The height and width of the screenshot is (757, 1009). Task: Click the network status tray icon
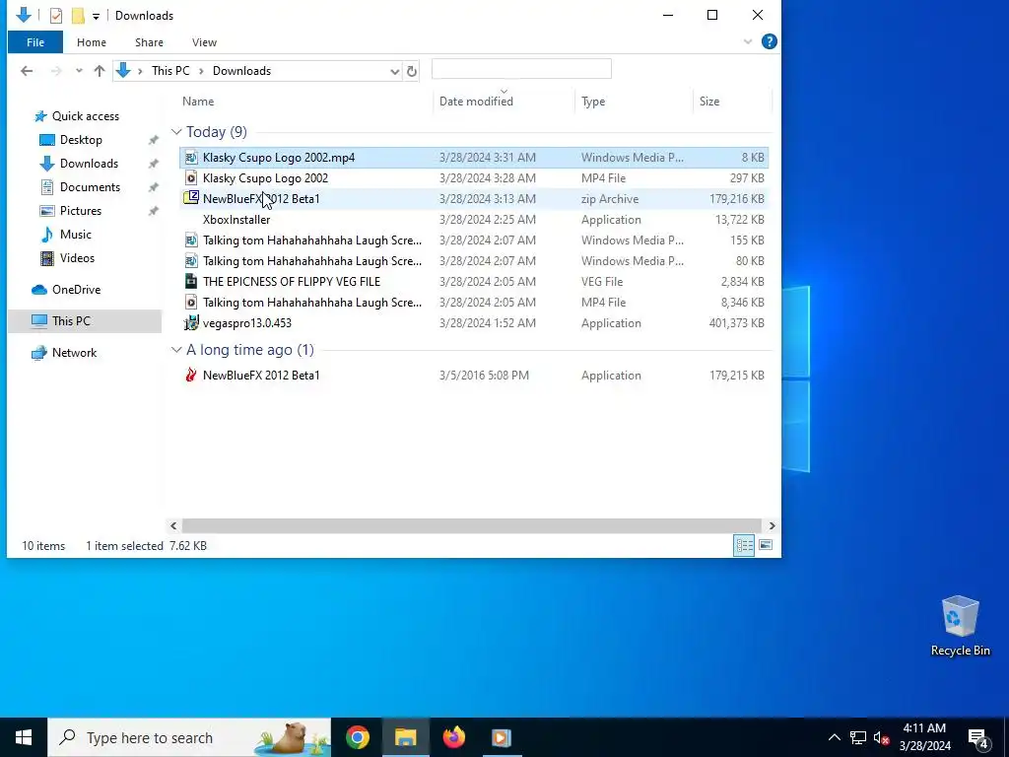pyautogui.click(x=858, y=737)
